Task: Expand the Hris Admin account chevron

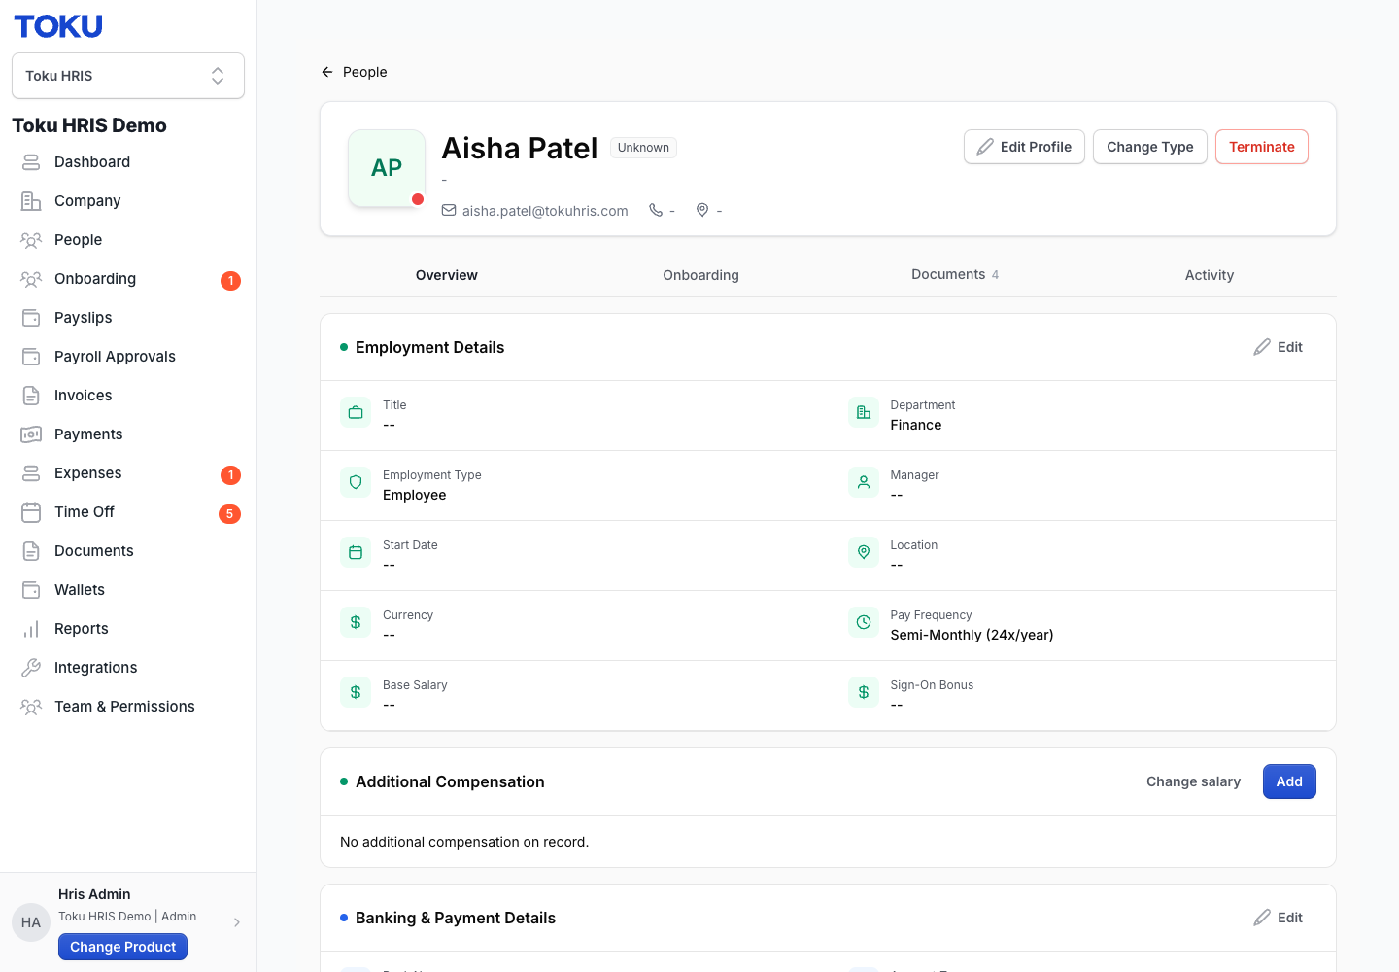Action: coord(237,922)
